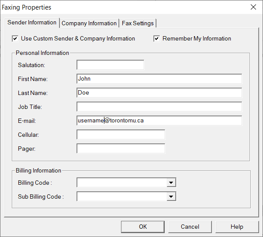This screenshot has height=237, width=263.
Task: Open Help for faxing properties
Action: [x=237, y=227]
